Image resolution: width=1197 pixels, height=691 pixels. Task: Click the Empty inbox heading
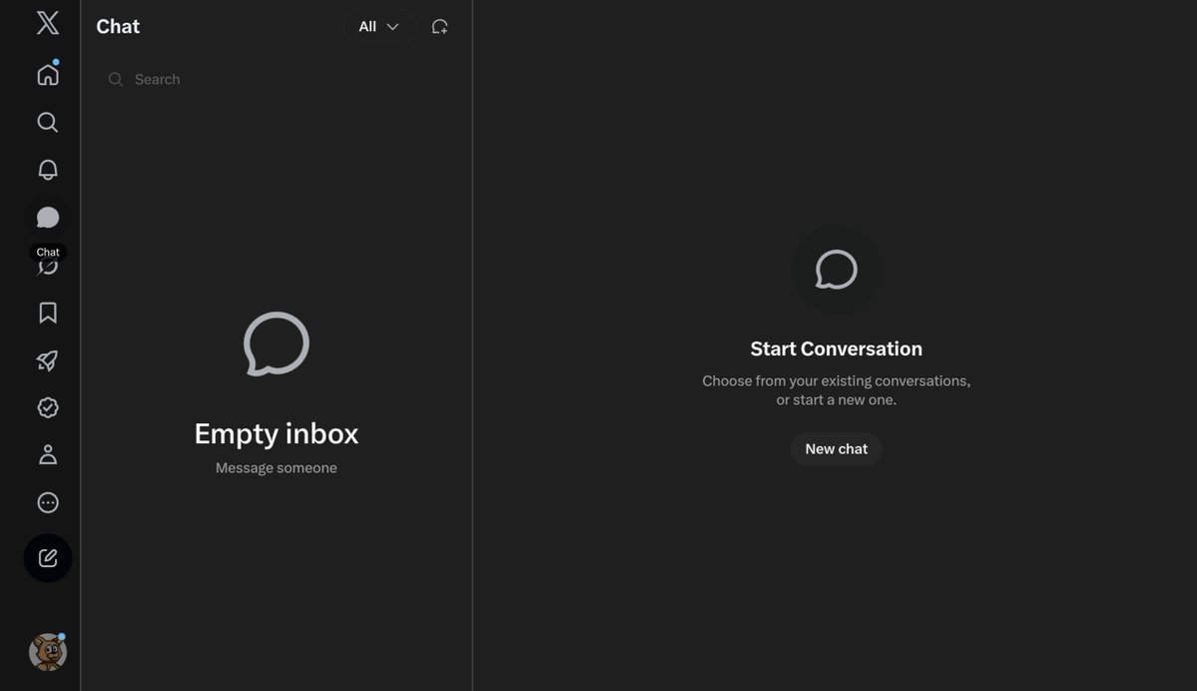pos(277,433)
